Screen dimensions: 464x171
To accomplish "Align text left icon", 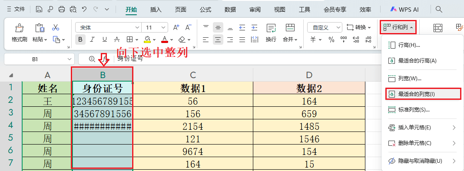I will coord(205,39).
